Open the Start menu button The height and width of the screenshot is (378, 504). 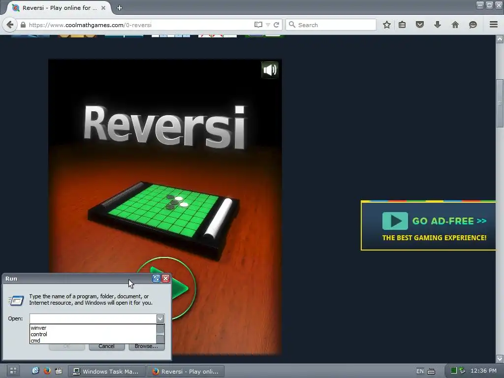13,371
